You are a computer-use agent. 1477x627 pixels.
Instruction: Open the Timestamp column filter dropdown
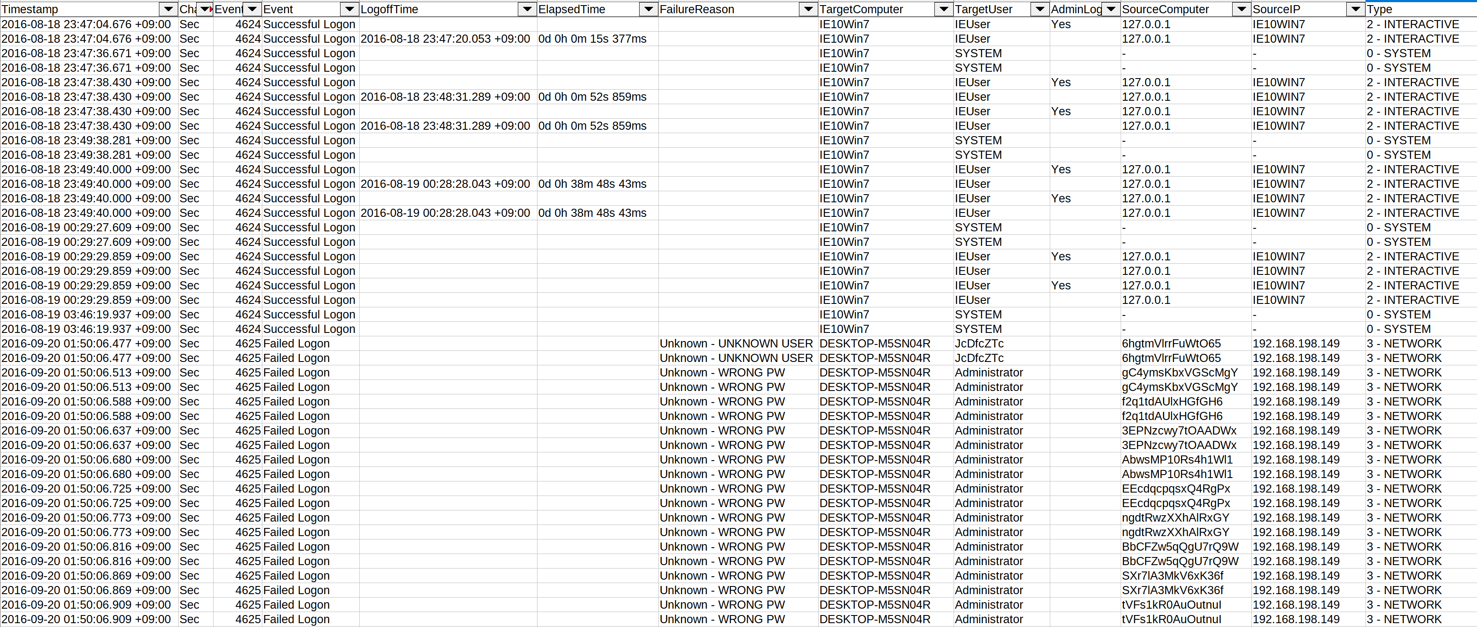(168, 9)
